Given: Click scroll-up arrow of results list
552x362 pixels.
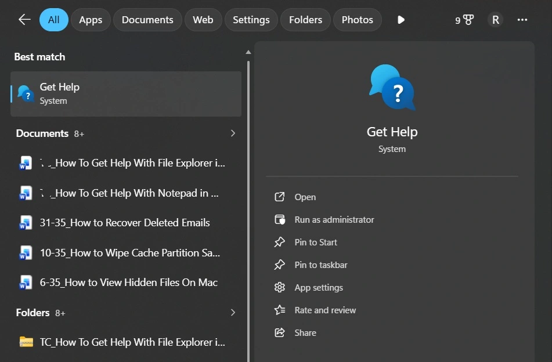Looking at the screenshot, I should [x=248, y=52].
